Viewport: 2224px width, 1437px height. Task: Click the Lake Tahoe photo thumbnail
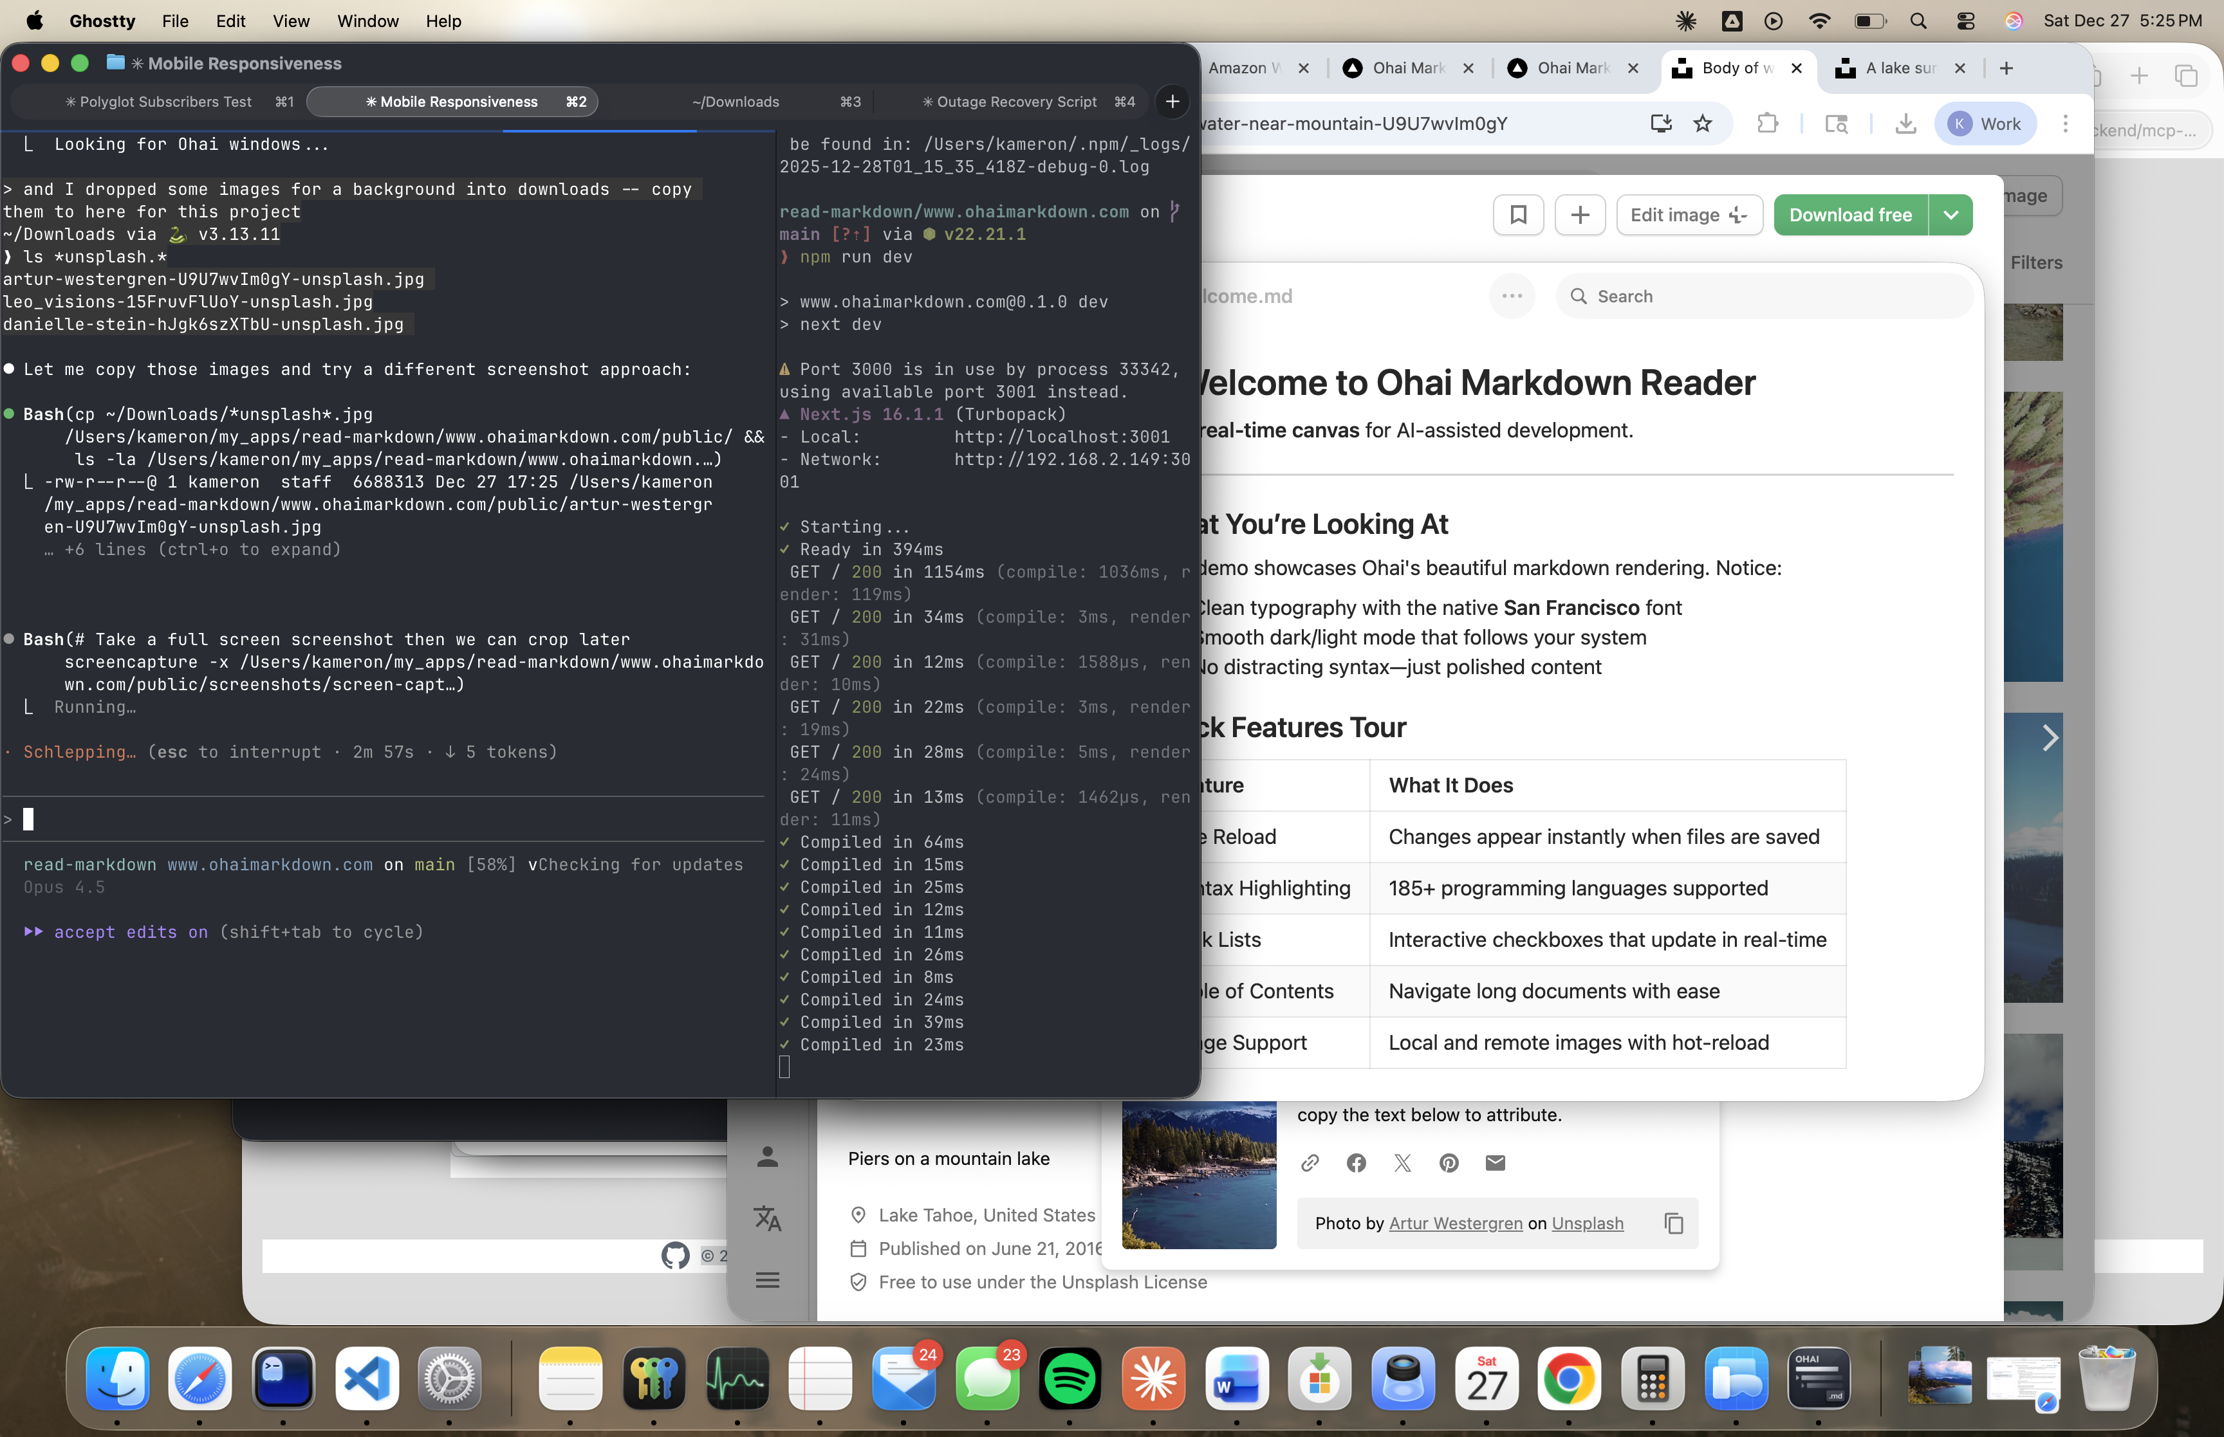[1198, 1174]
